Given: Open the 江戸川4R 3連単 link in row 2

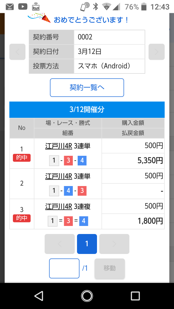Looking at the screenshot, I should [68, 176].
